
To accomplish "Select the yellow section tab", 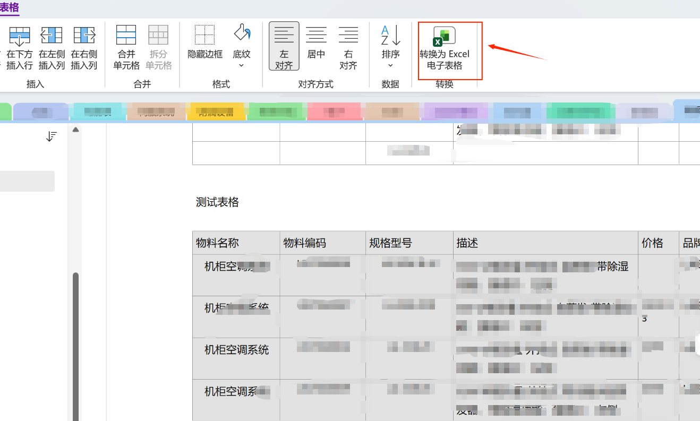I will coord(217,112).
